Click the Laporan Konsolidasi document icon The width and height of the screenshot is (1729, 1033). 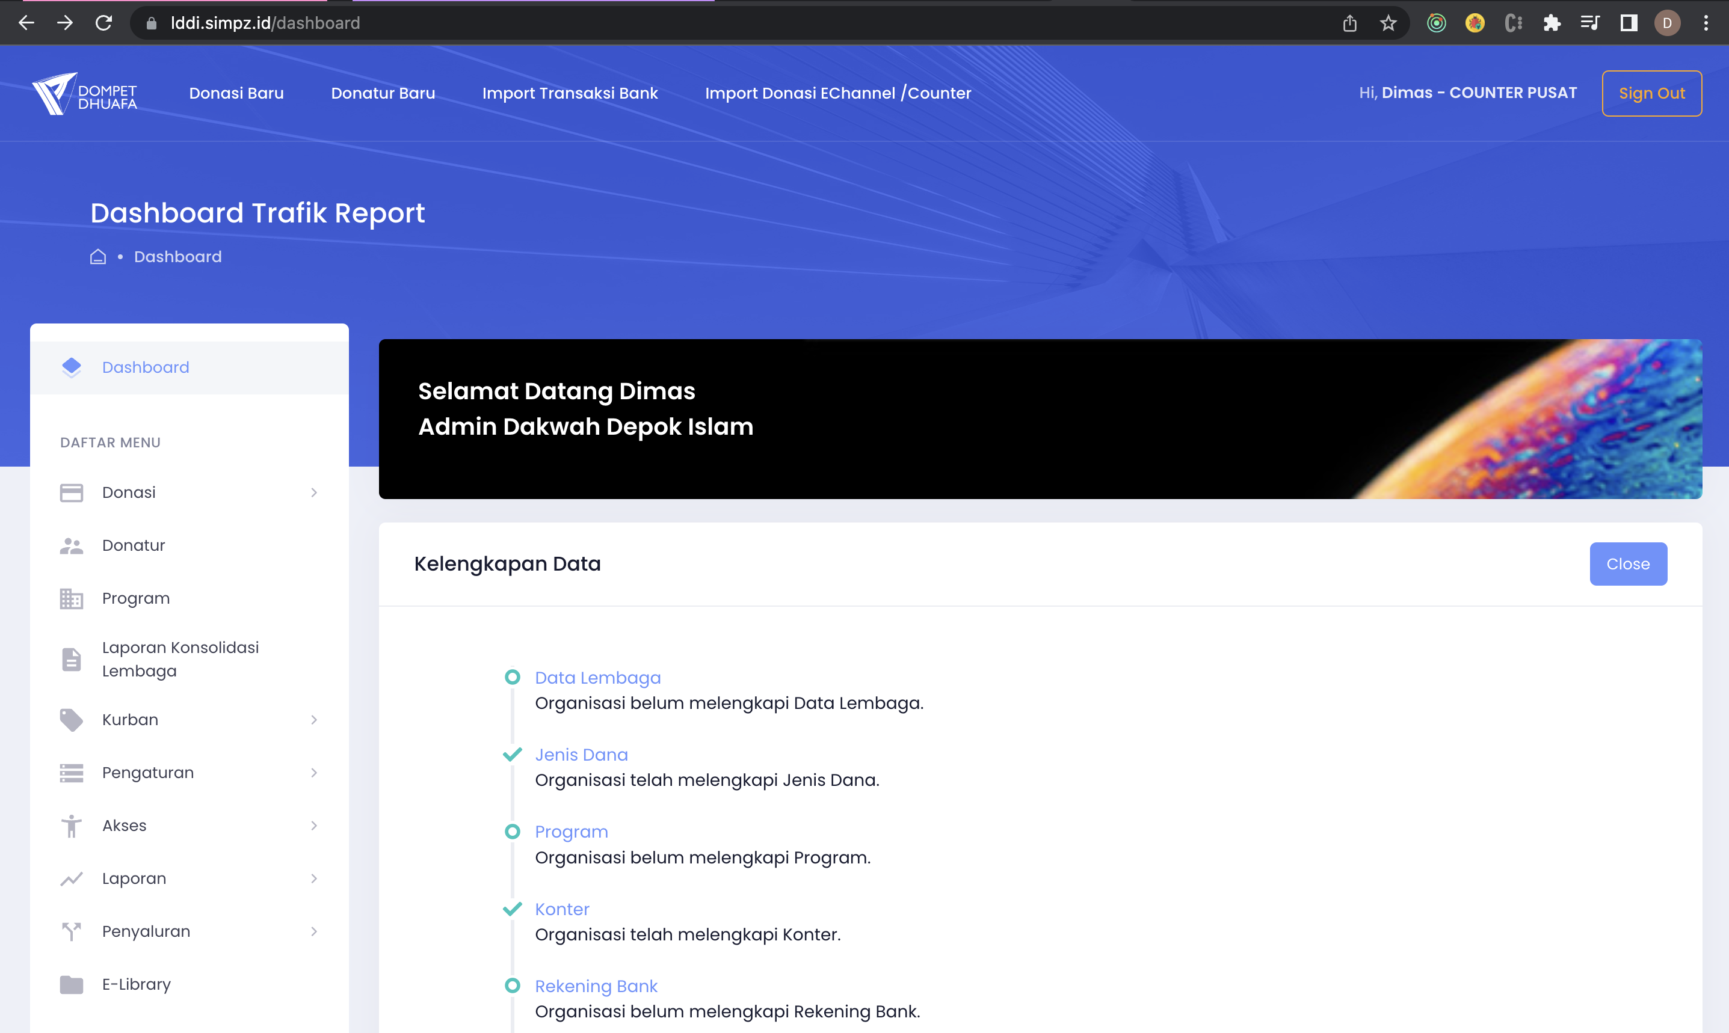click(x=72, y=659)
